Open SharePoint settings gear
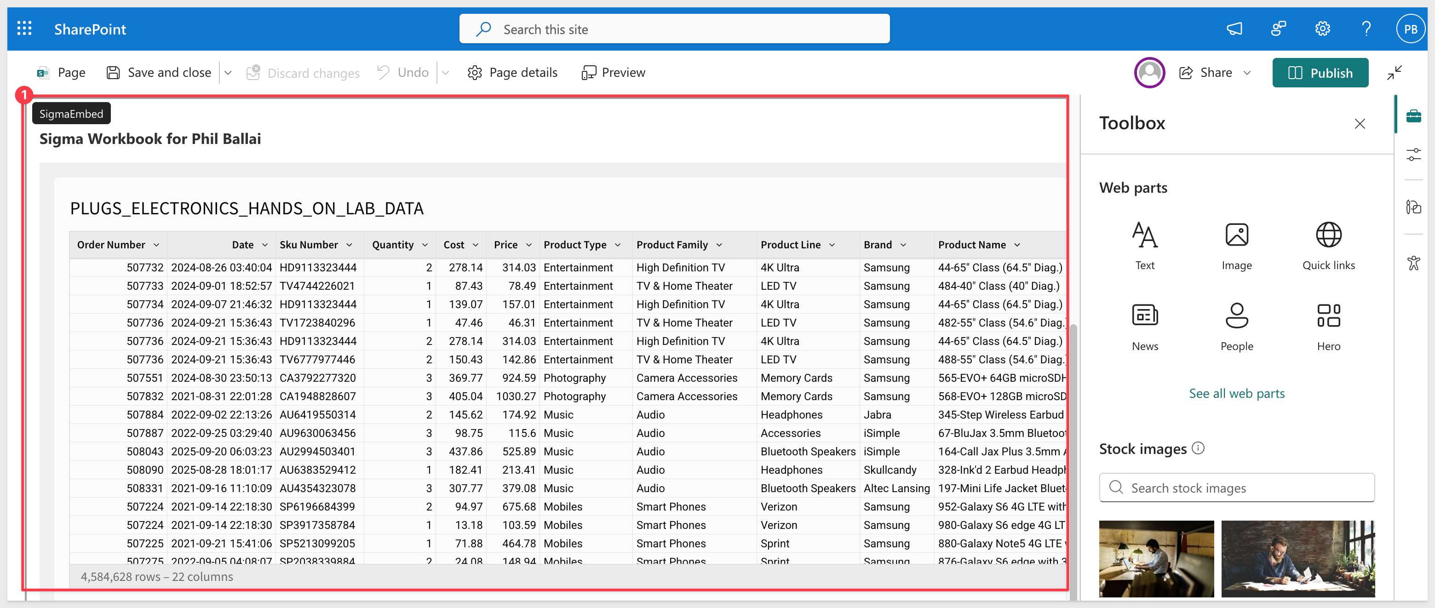 1322,29
